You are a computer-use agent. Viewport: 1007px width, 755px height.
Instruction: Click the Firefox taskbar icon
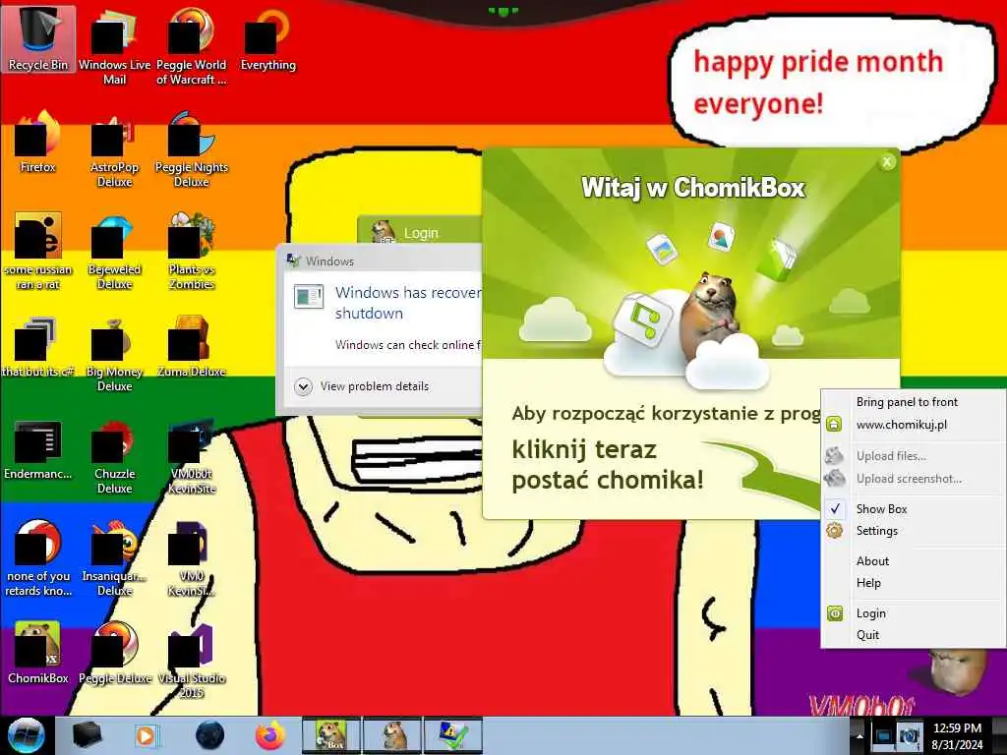point(269,735)
